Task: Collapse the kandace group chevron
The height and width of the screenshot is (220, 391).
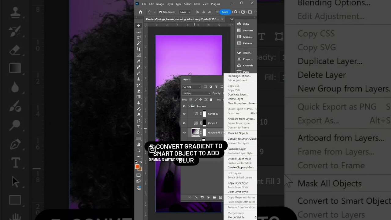Action: [x=189, y=106]
